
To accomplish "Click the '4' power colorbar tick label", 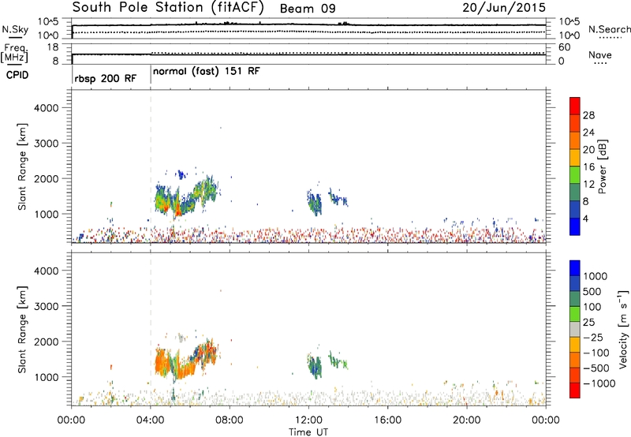I will 585,218.
